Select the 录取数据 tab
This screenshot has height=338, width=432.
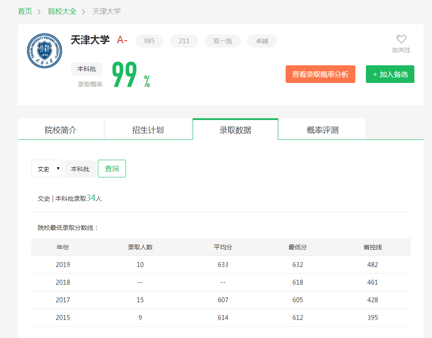pos(235,130)
